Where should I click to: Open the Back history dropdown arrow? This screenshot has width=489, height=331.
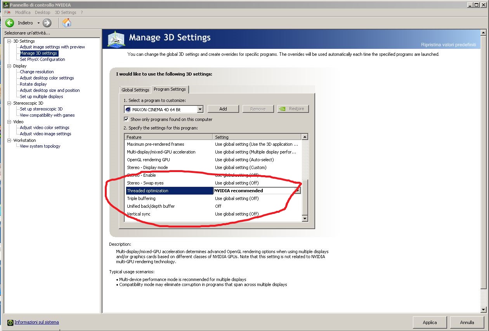click(38, 23)
